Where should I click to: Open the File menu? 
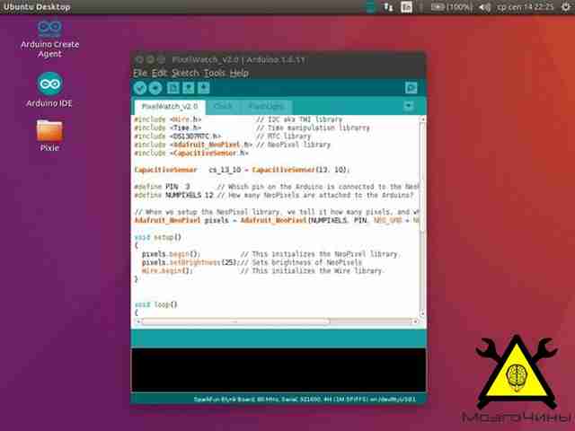coord(140,73)
